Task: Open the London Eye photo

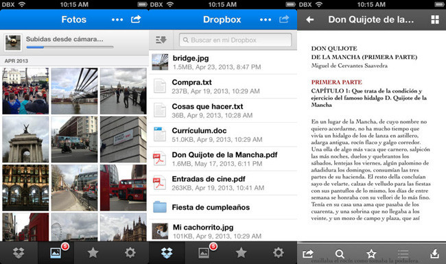Action: [75, 227]
